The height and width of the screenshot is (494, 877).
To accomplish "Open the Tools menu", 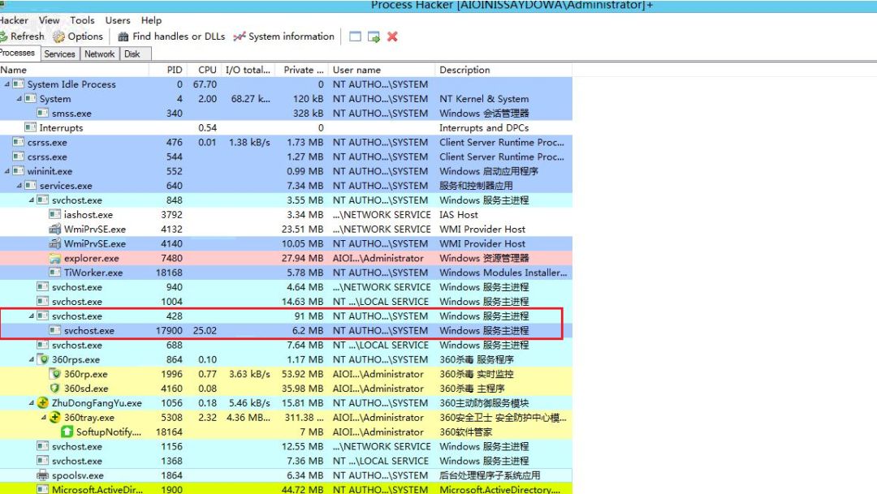I will click(82, 20).
